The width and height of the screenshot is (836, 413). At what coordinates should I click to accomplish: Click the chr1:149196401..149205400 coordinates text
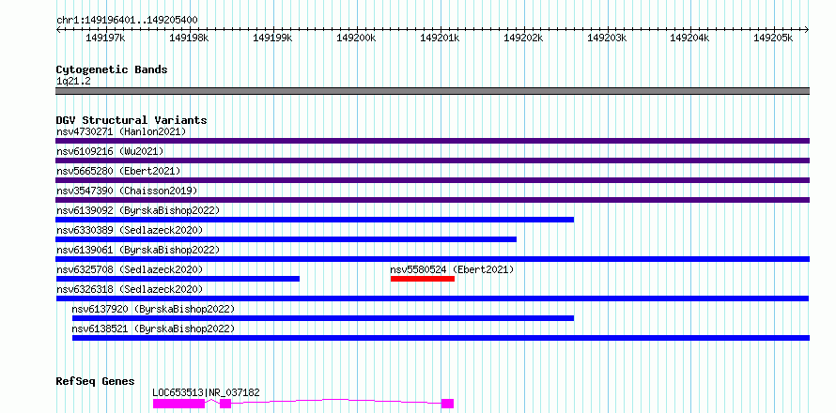pos(127,21)
